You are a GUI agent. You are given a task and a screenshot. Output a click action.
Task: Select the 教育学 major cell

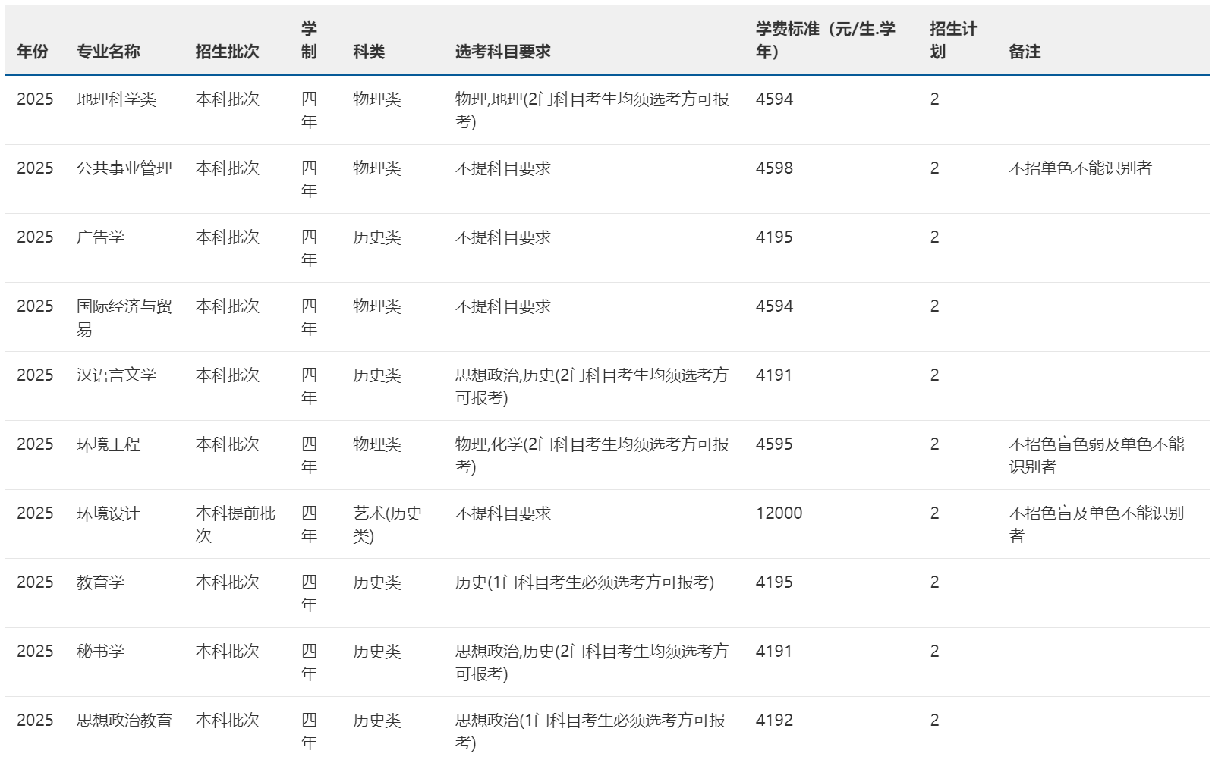coord(100,582)
